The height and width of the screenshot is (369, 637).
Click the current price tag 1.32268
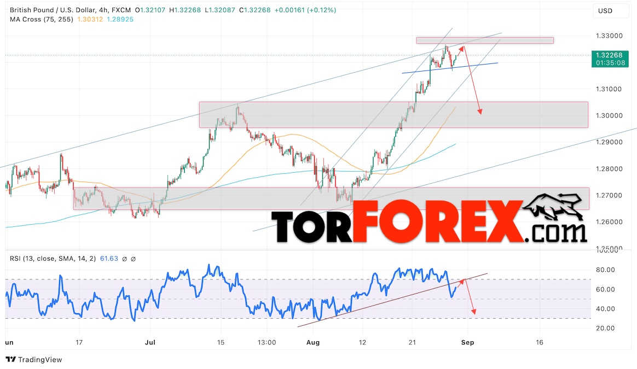click(x=610, y=59)
